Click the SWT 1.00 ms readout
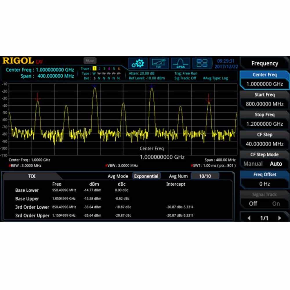This screenshot has height=290, width=290. pos(214,166)
